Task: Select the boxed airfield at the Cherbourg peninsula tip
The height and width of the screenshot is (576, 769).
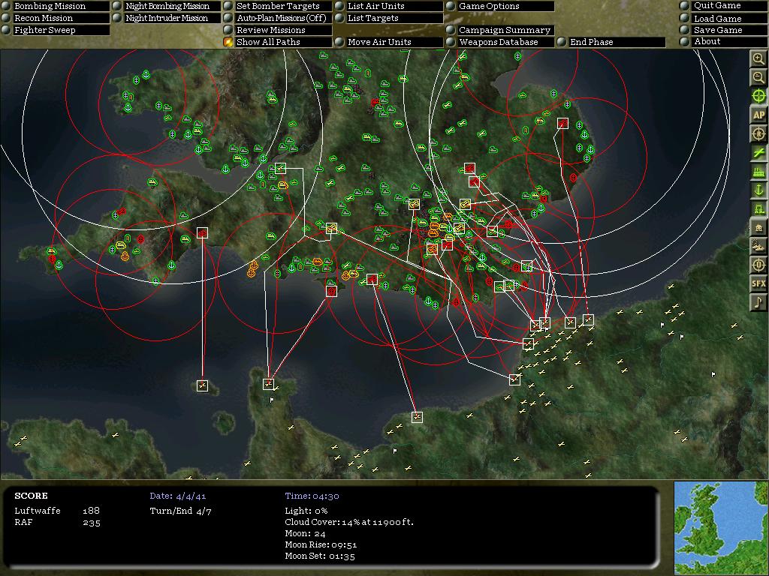Action: tap(268, 384)
